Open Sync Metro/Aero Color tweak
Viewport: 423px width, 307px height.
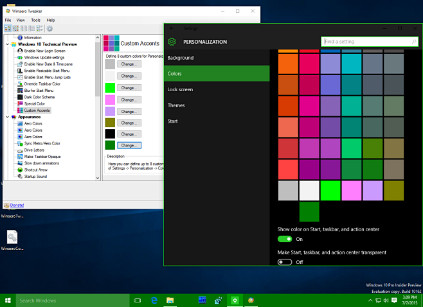click(42, 143)
